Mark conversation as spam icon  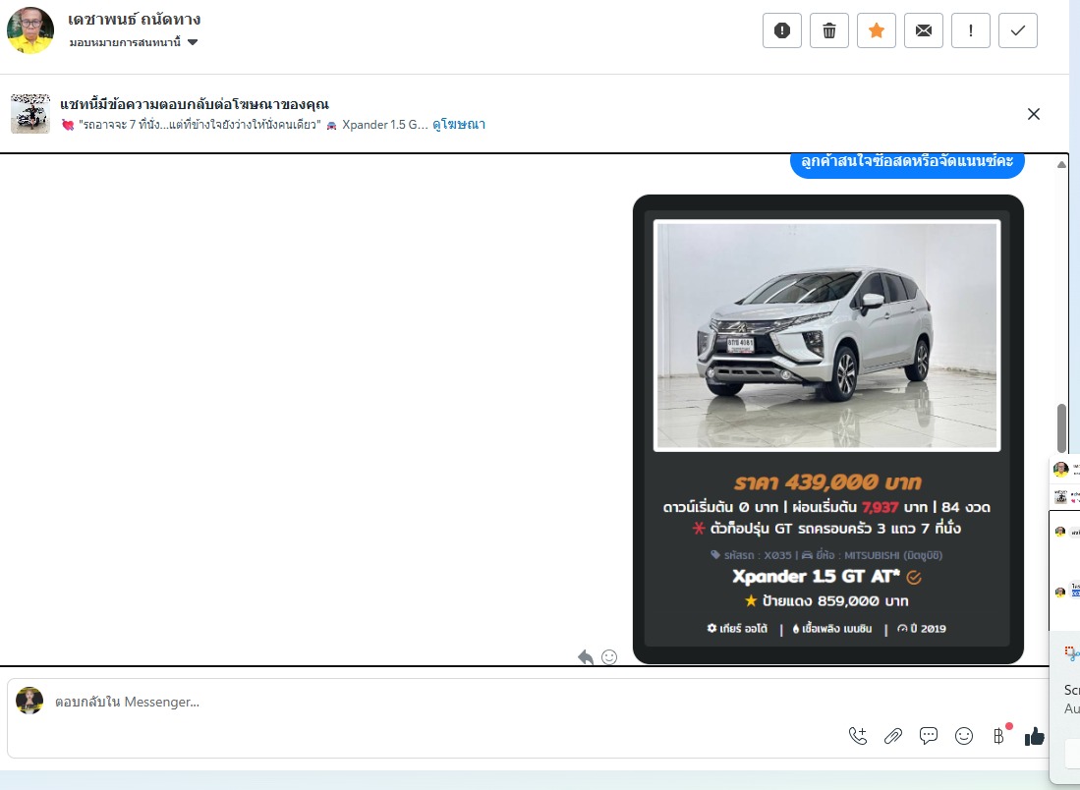point(782,30)
